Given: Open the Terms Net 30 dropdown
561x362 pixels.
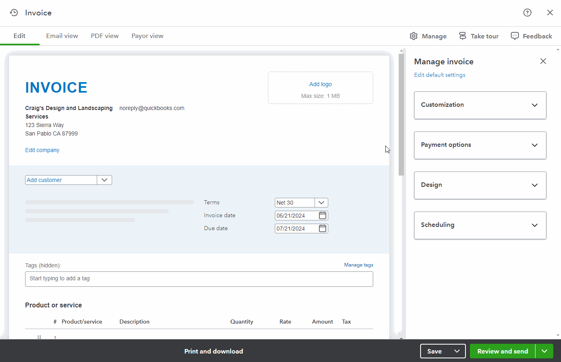Looking at the screenshot, I should (321, 203).
